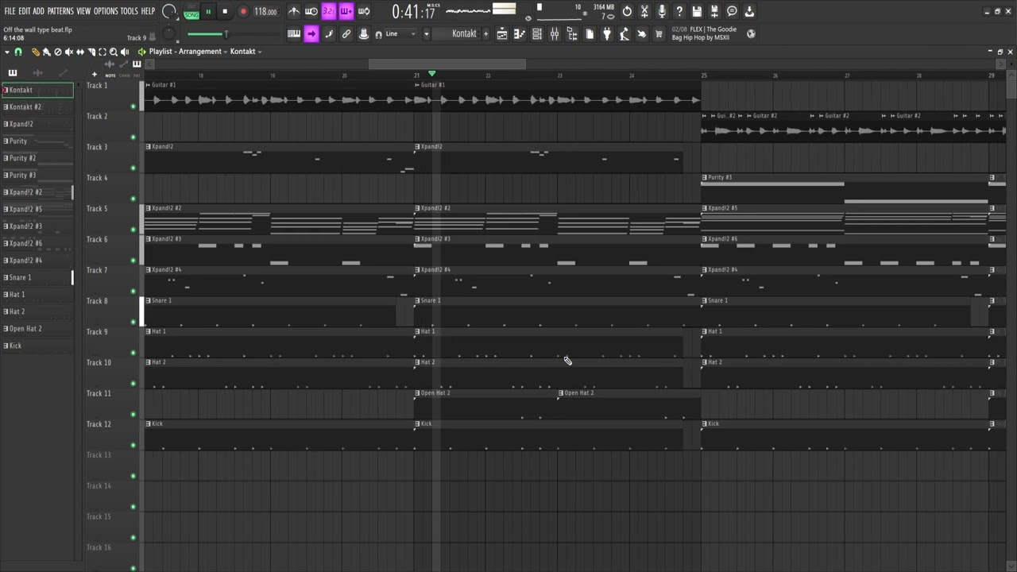Click the touch controllers icon
Screen dimensions: 1017x572
(x=642, y=34)
